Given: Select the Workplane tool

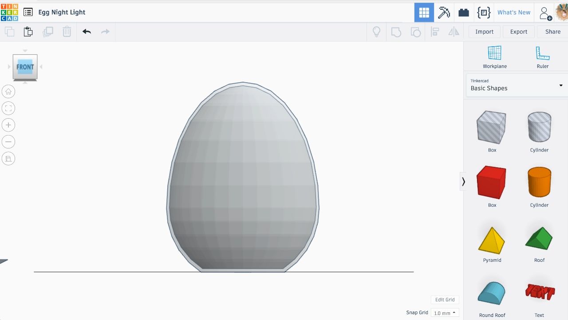Looking at the screenshot, I should pyautogui.click(x=494, y=57).
